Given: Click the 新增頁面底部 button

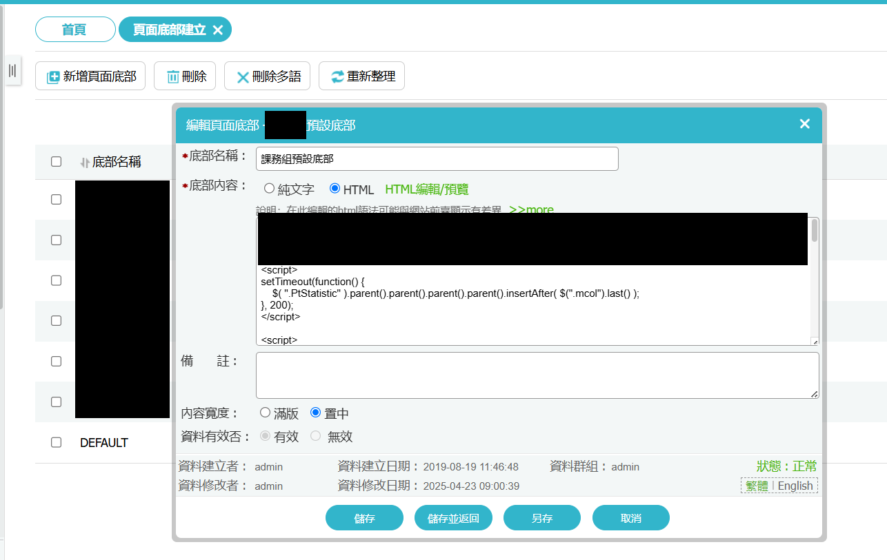Looking at the screenshot, I should point(90,76).
